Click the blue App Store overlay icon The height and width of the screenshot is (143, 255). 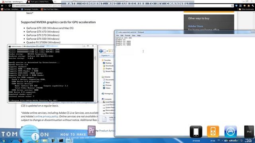coord(230,131)
